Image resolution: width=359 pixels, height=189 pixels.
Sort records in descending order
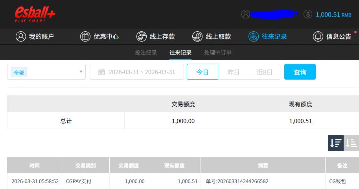click(336, 143)
